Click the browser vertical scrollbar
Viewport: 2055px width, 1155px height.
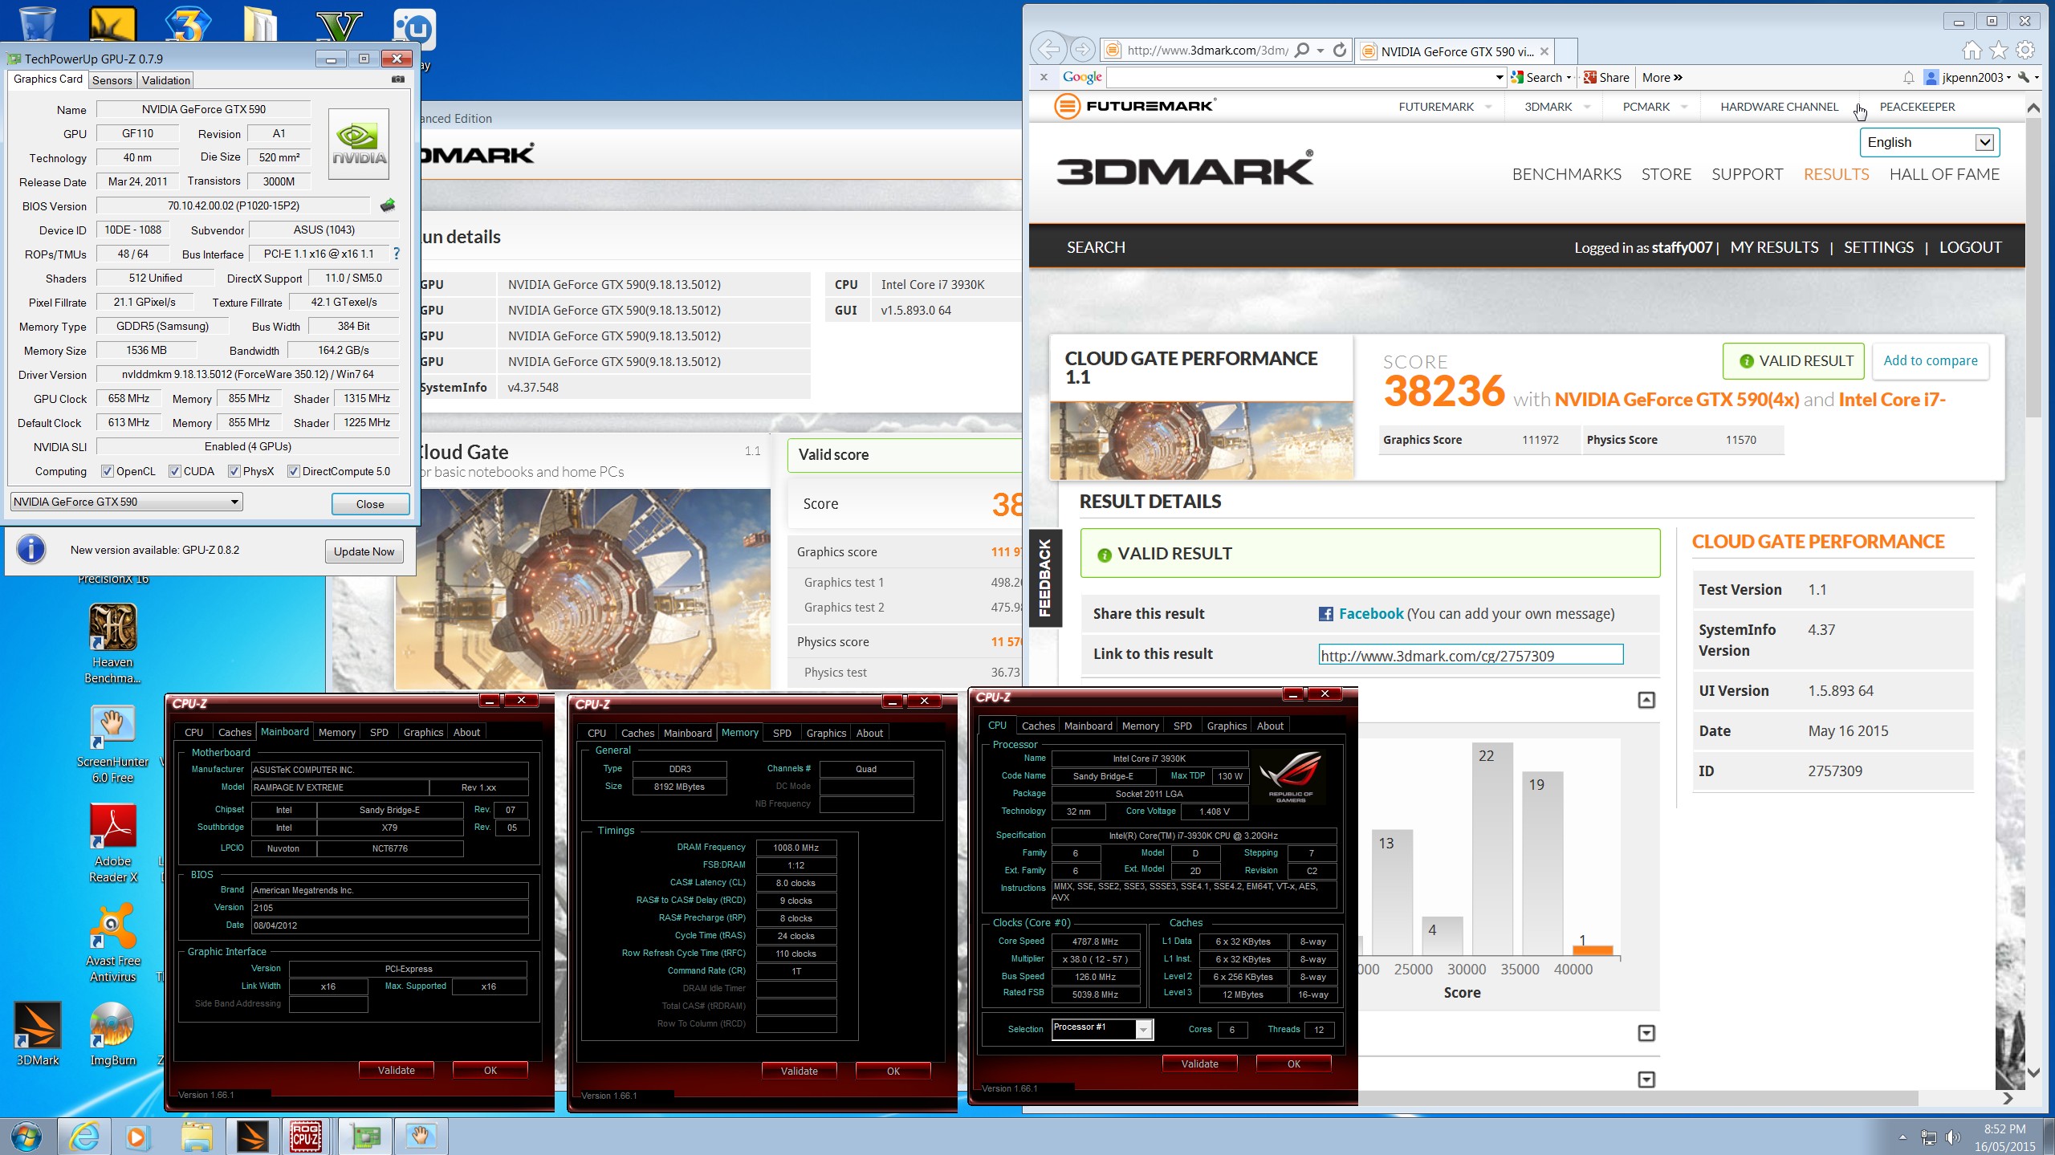pyautogui.click(x=2033, y=269)
